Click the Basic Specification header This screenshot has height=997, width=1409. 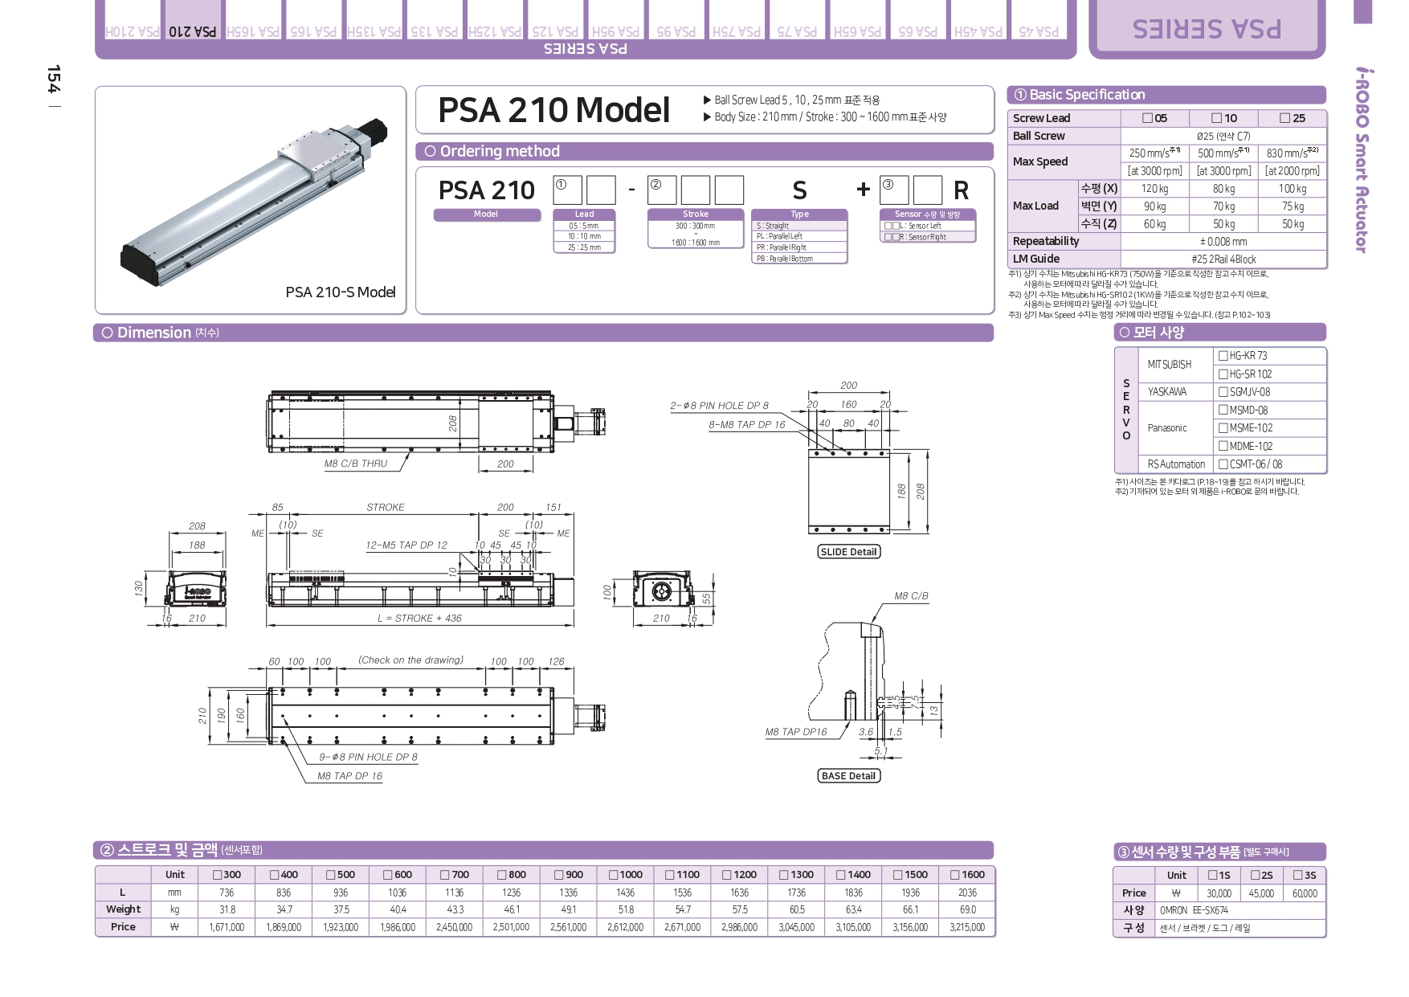tap(1166, 95)
